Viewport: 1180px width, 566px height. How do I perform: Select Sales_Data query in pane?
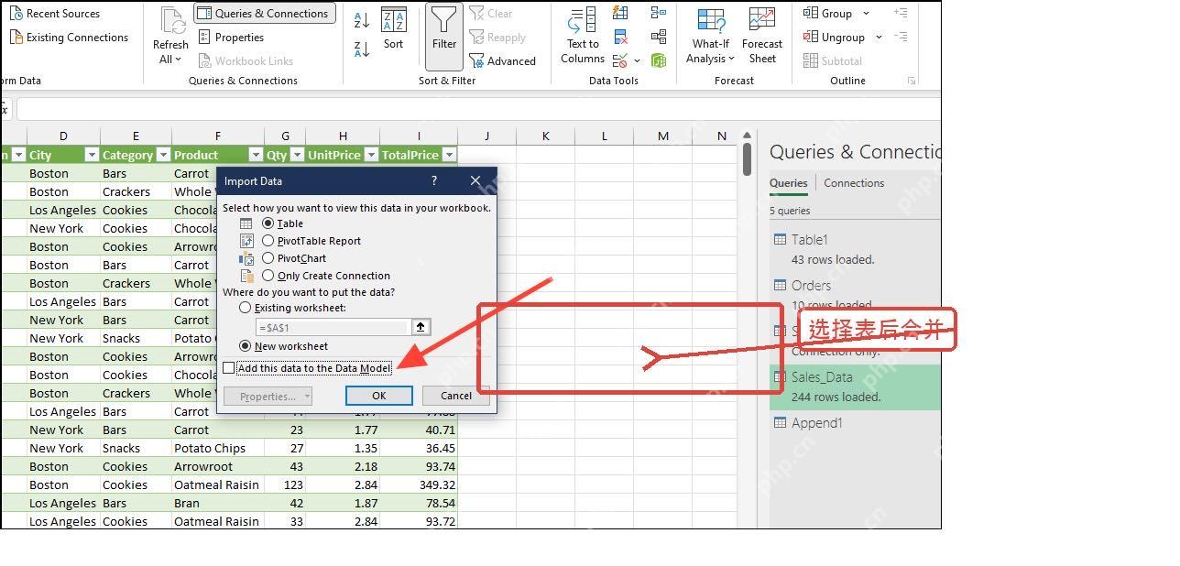pos(855,386)
